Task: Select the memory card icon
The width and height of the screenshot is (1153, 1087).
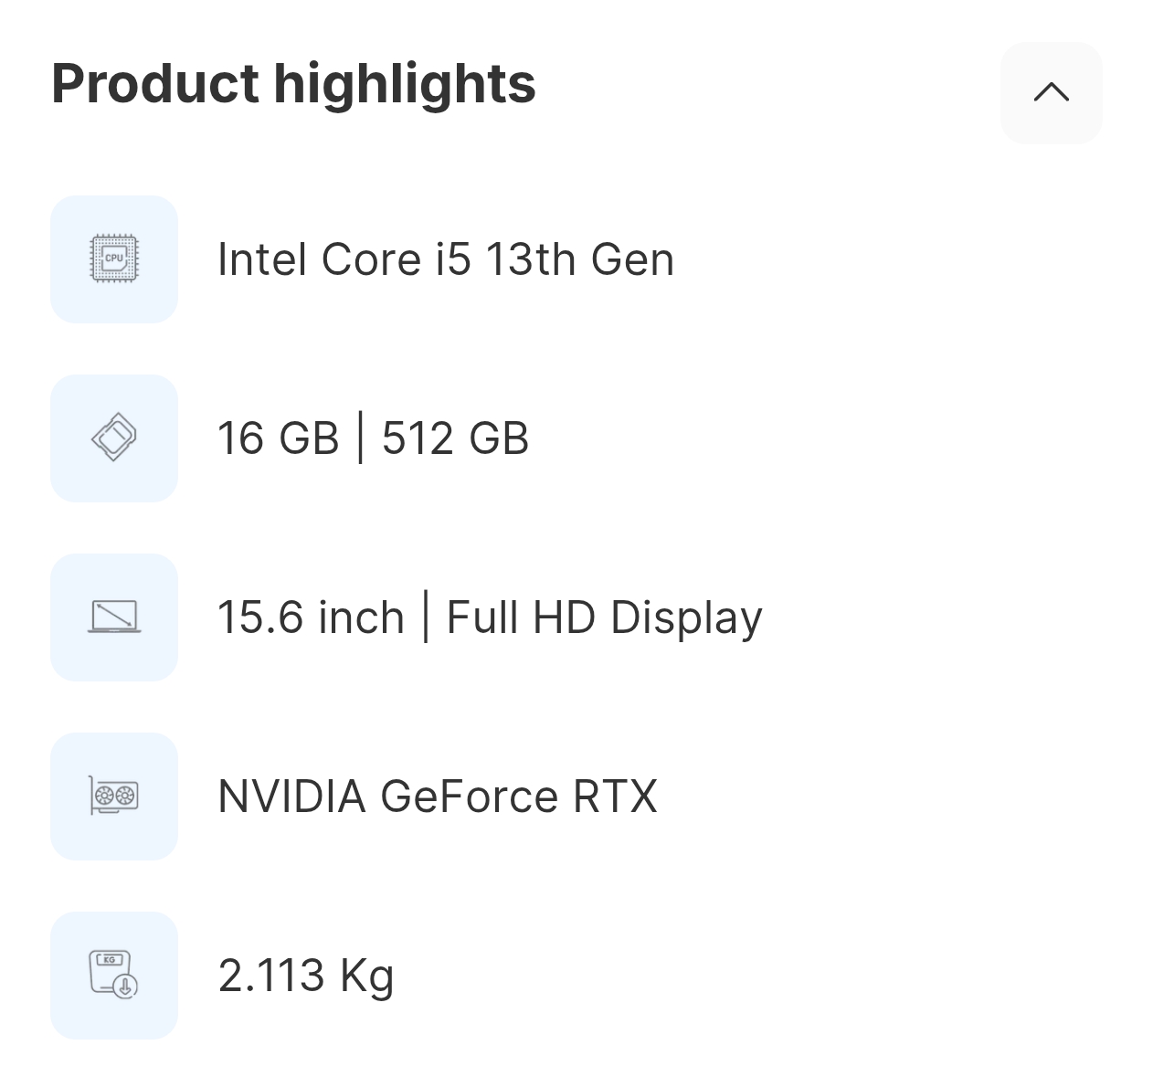Action: (x=113, y=438)
